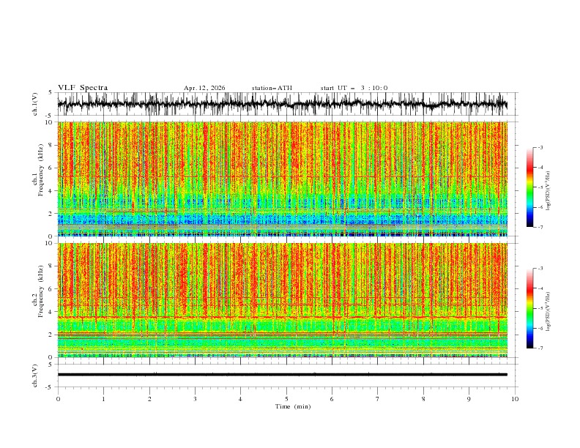Click the ch.2 PSD color scale bar

529,308
